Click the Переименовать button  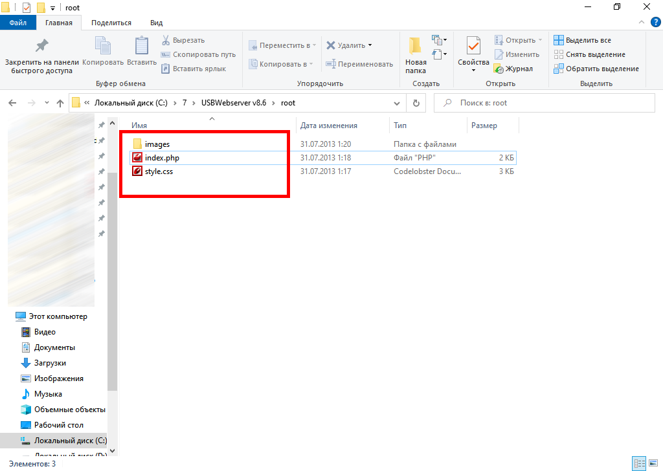pyautogui.click(x=359, y=64)
